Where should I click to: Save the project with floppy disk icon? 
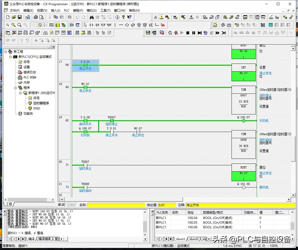[20, 17]
